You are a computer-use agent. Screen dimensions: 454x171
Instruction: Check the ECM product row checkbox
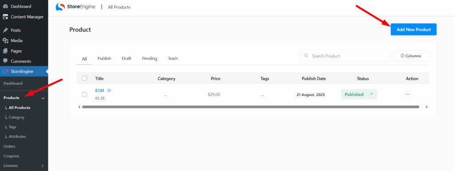pyautogui.click(x=85, y=94)
